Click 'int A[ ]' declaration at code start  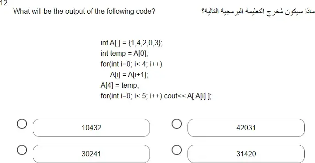click(x=110, y=43)
